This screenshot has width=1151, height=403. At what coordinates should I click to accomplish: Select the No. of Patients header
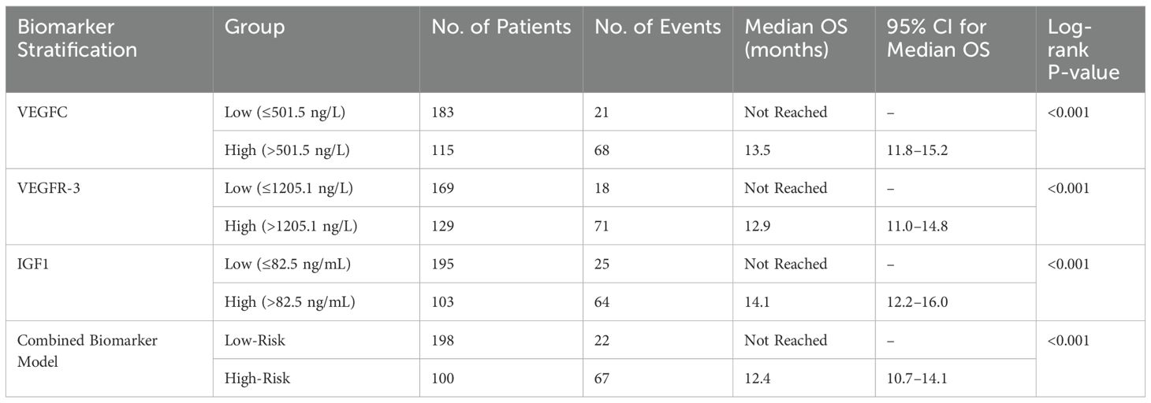click(x=501, y=28)
